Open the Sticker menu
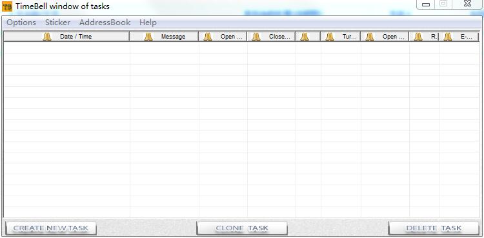The image size is (484, 238). point(57,23)
